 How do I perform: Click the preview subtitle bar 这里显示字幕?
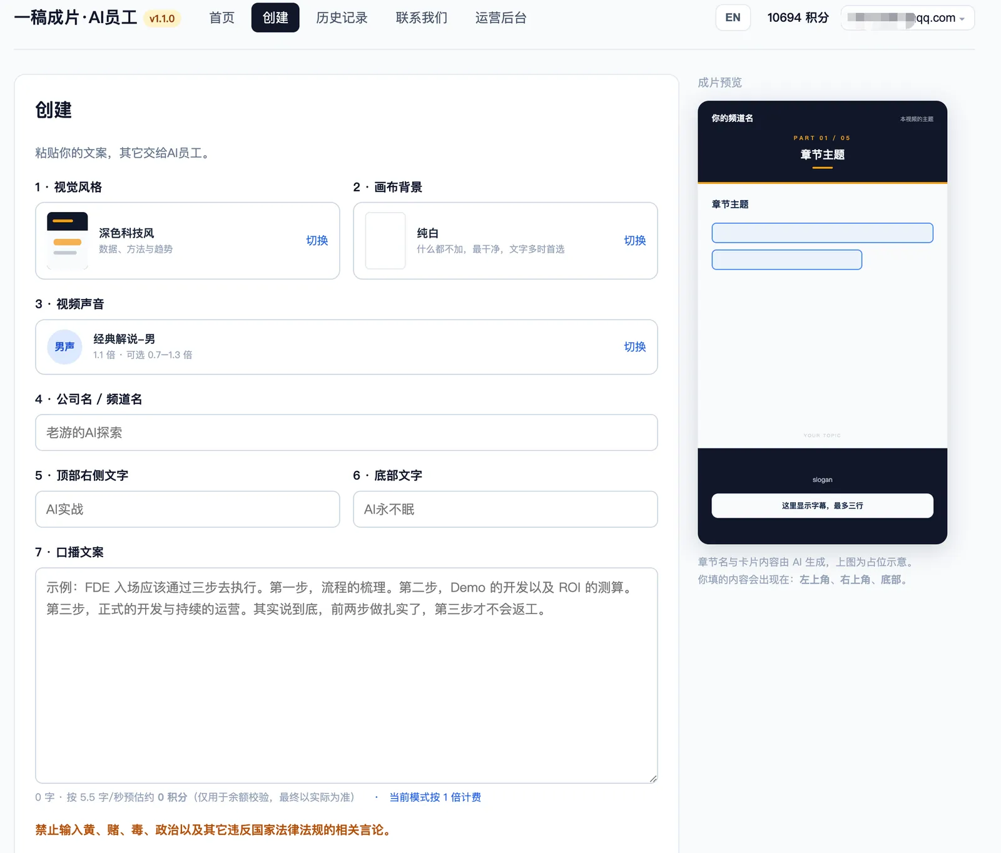tap(822, 506)
